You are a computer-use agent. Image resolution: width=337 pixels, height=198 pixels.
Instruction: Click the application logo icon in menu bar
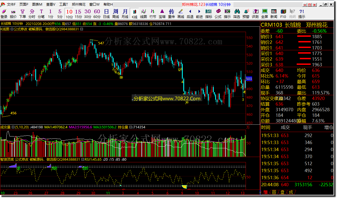tap(3, 4)
